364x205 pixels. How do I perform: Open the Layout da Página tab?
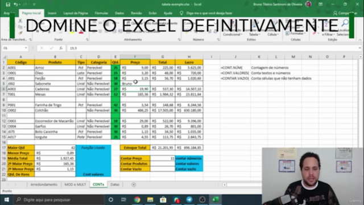click(x=76, y=13)
